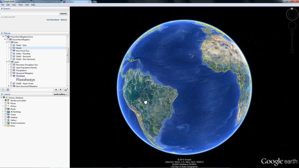
Task: Toggle the Intro folder checkbox
Action: tap(9, 42)
